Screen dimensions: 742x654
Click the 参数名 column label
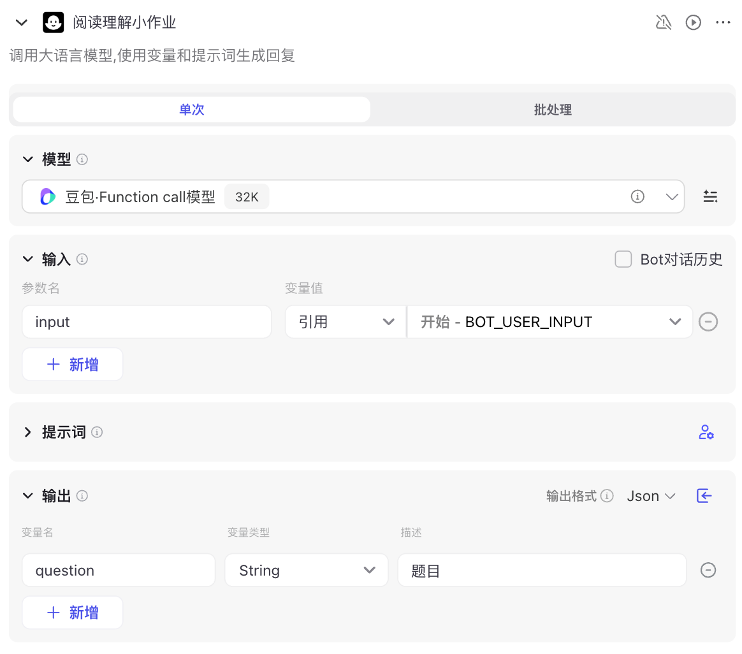coord(41,287)
